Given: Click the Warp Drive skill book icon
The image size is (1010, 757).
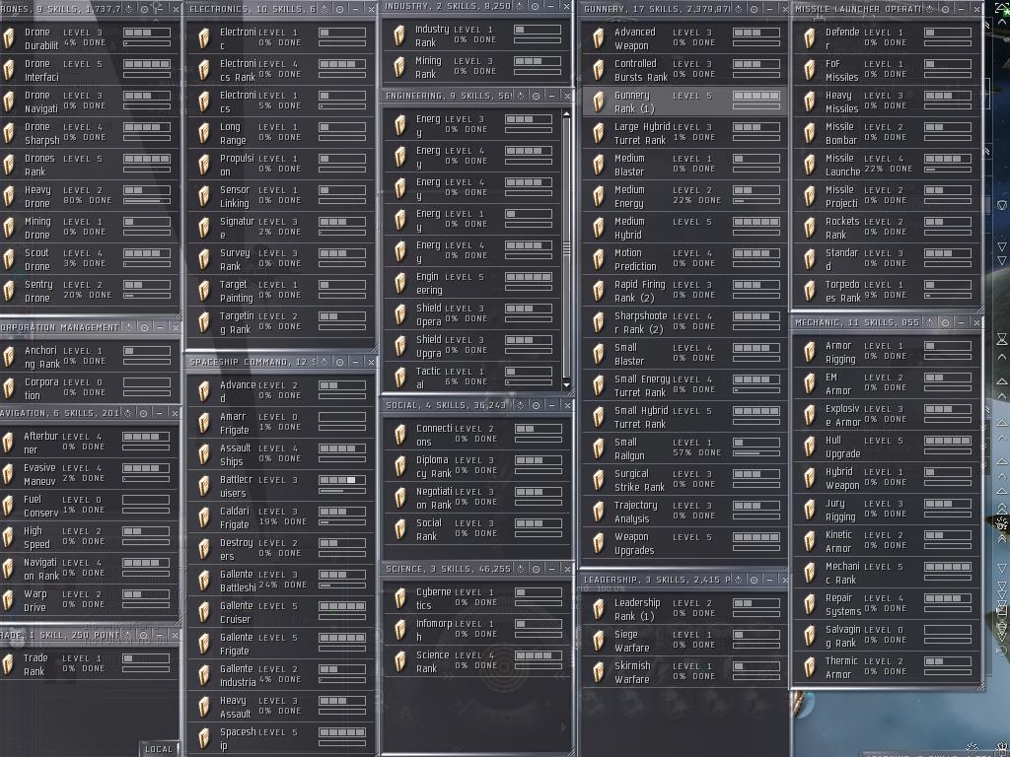Looking at the screenshot, I should coord(8,600).
